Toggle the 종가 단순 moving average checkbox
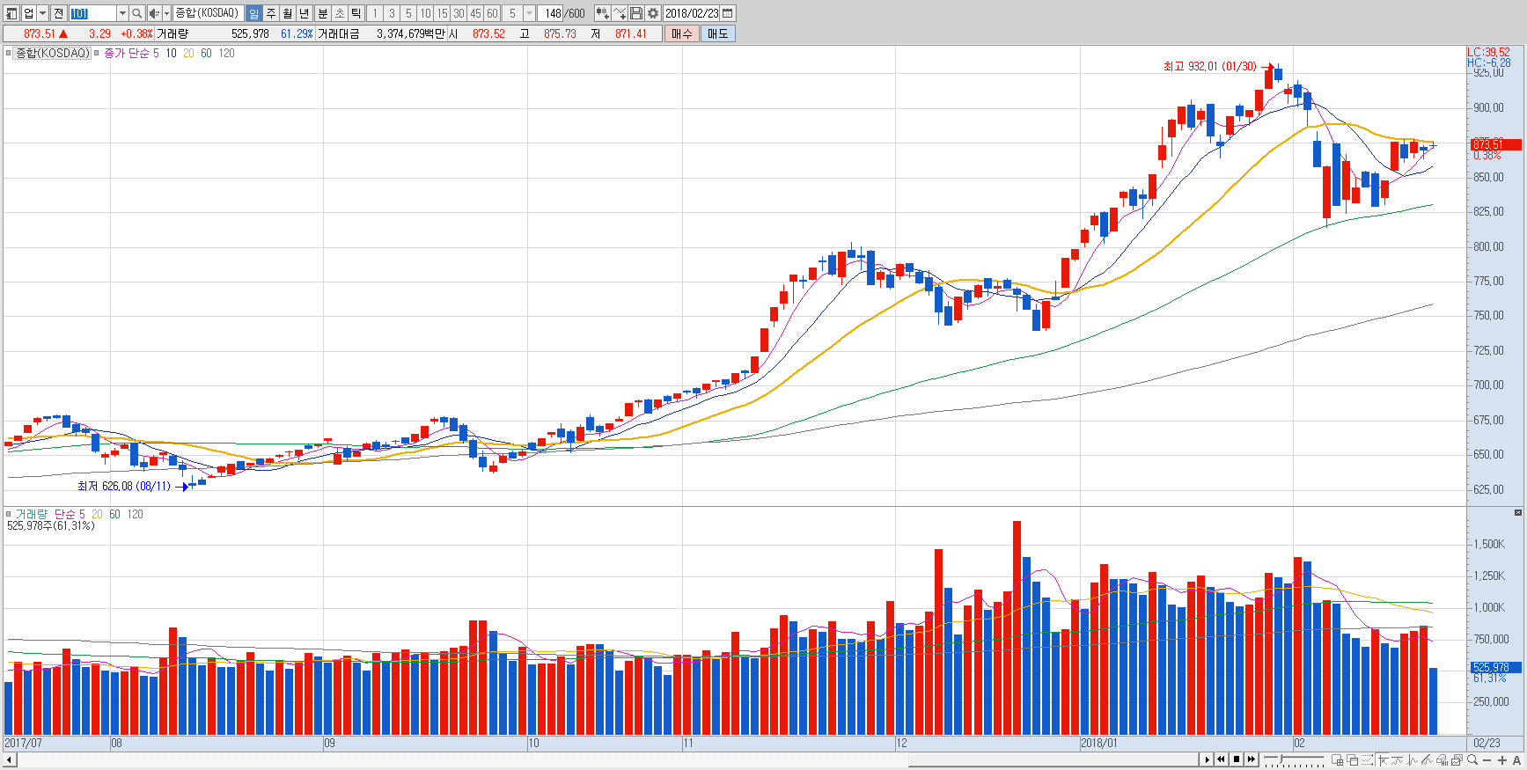 click(x=97, y=54)
